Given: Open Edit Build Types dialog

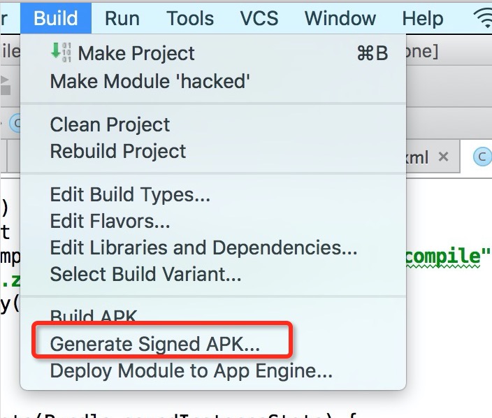Looking at the screenshot, I should click(130, 194).
